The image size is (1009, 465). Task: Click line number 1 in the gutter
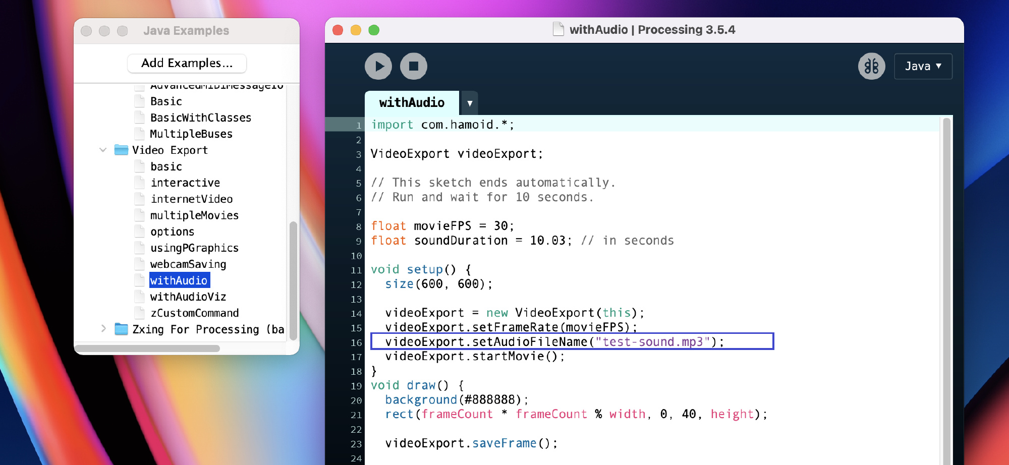coord(359,126)
